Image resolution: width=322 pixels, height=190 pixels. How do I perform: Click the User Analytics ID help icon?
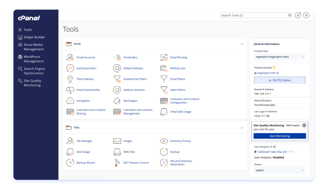pos(274,147)
